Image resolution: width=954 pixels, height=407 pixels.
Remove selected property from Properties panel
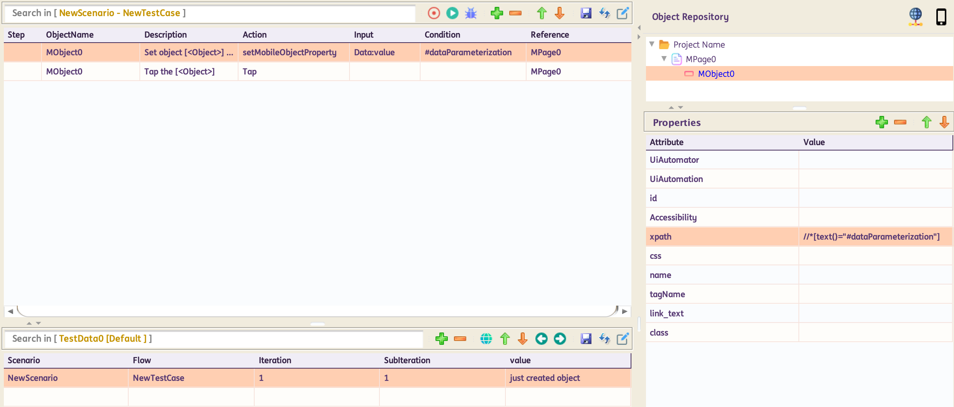click(x=900, y=122)
